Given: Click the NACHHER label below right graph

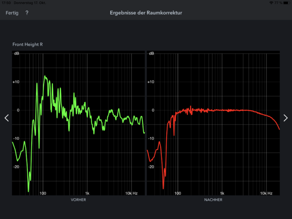Looking at the screenshot, I should tap(213, 200).
